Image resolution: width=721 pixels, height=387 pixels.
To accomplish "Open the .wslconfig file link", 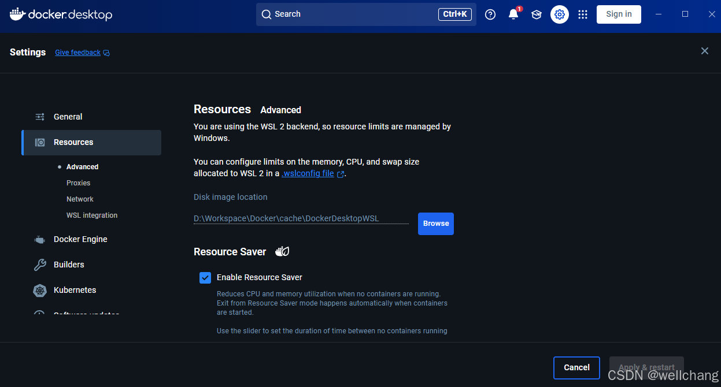I will tap(308, 173).
